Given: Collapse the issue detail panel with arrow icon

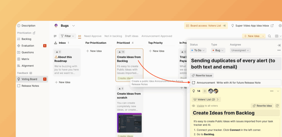Looking at the screenshot, I should click(x=279, y=45).
